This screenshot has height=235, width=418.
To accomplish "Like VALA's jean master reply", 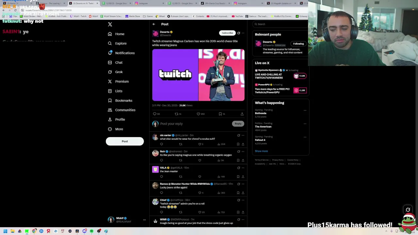I will [x=200, y=177].
